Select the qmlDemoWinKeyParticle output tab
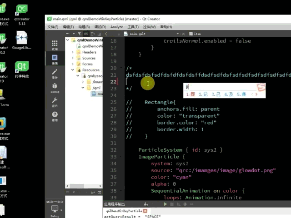291x218 pixels. click(124, 211)
